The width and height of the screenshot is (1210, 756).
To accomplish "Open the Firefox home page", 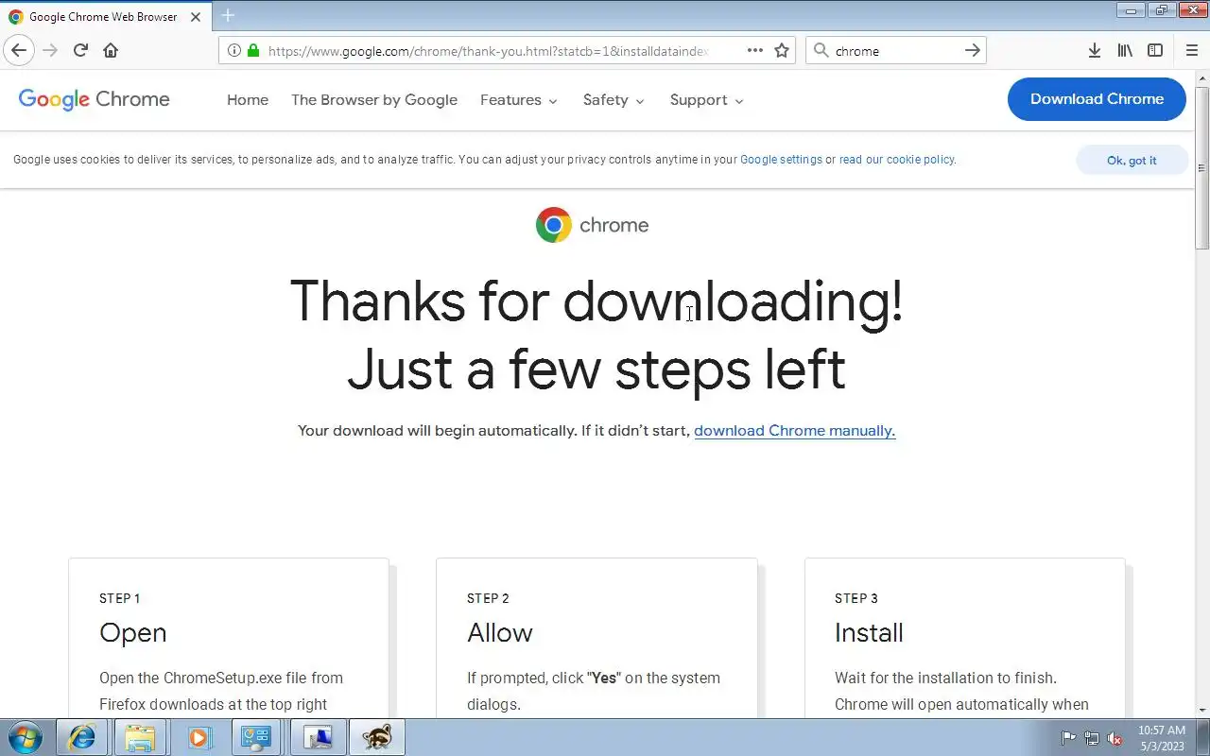I will [x=111, y=50].
